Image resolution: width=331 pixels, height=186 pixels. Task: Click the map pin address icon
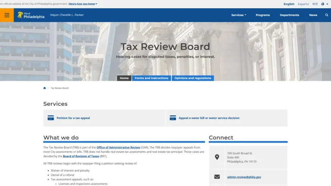coord(217,157)
